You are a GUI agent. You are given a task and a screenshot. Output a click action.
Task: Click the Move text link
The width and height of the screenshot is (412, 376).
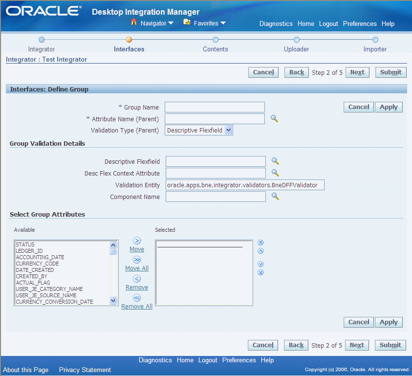tap(137, 249)
